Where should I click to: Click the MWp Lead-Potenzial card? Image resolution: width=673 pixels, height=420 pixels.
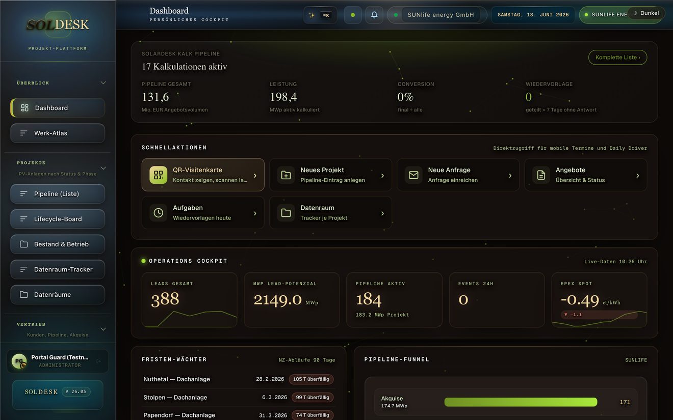point(292,300)
